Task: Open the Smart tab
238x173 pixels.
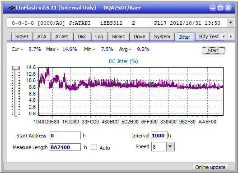Action: pos(118,36)
